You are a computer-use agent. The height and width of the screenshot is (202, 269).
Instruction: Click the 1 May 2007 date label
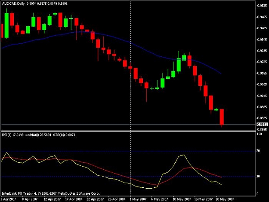[138, 199]
